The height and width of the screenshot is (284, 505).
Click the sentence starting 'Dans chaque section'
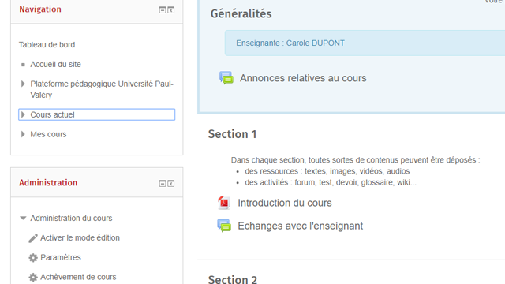(x=355, y=160)
